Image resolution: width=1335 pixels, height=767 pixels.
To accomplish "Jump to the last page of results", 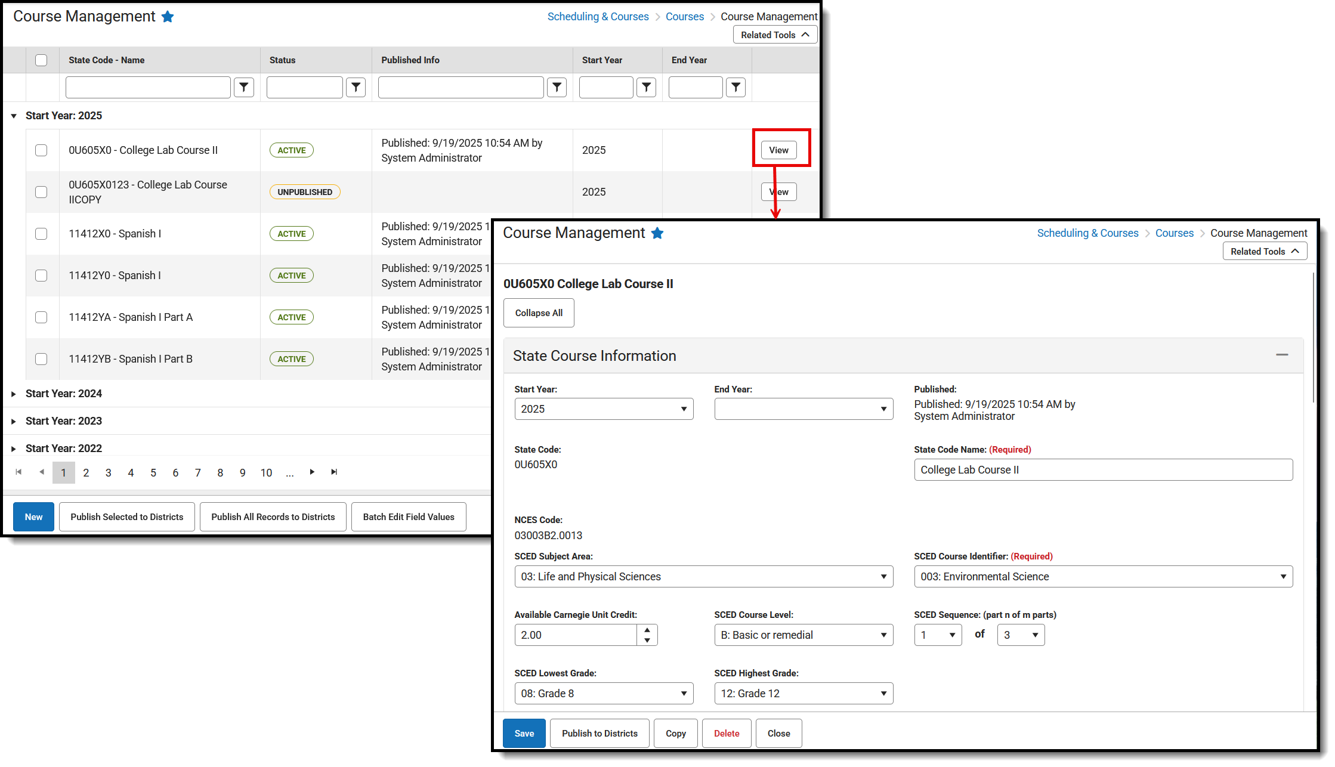I will click(x=333, y=472).
